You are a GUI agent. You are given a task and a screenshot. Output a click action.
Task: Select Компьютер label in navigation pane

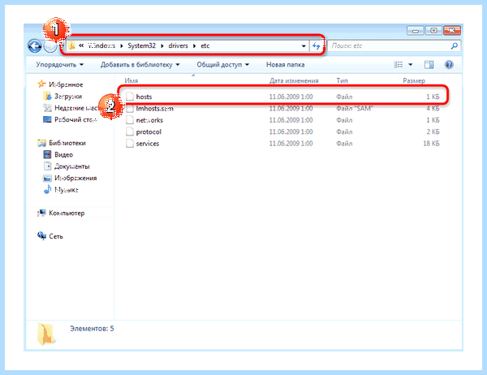pyautogui.click(x=67, y=213)
